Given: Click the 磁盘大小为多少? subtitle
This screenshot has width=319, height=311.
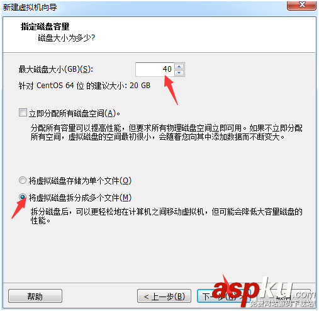Looking at the screenshot, I should coord(67,38).
